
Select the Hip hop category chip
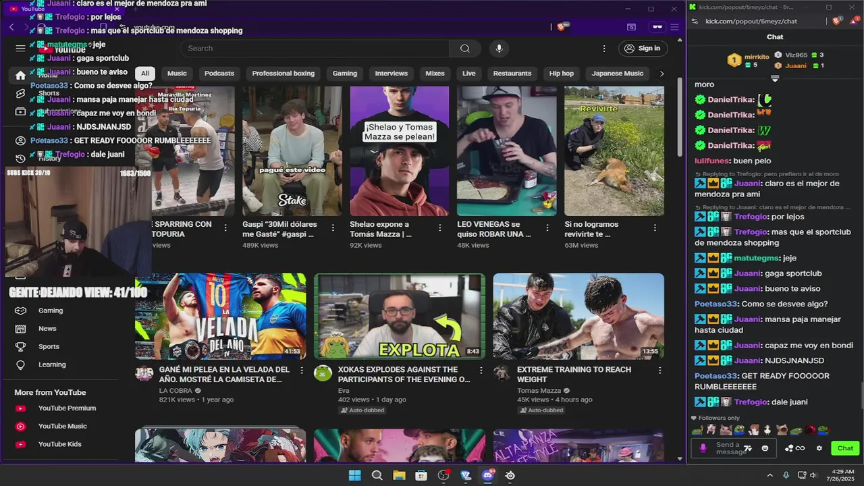pos(562,74)
